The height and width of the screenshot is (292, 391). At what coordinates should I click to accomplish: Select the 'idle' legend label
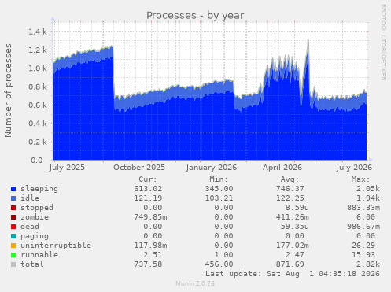pos(30,198)
